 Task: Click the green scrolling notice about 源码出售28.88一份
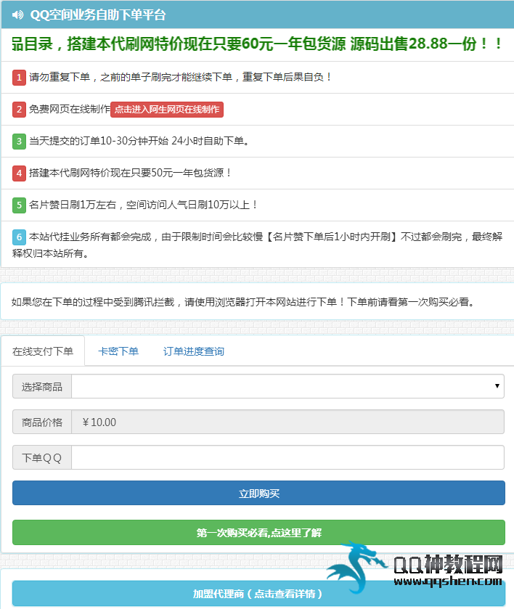pos(257,44)
